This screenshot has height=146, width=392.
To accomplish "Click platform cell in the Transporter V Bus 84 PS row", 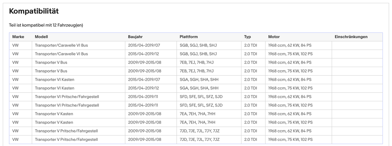I will click(x=196, y=62).
